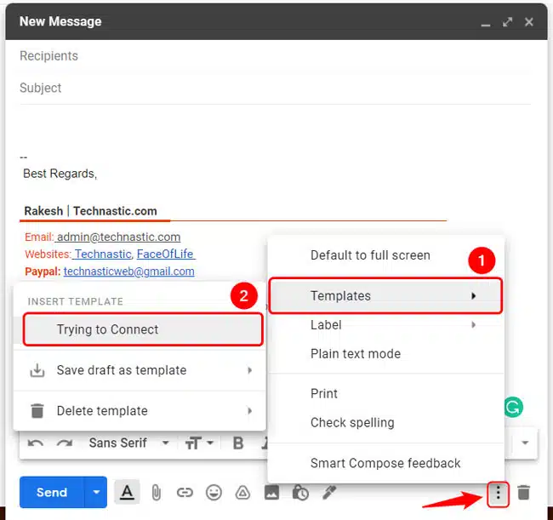Insert signature using the pen icon
Image resolution: width=553 pixels, height=520 pixels.
click(329, 492)
